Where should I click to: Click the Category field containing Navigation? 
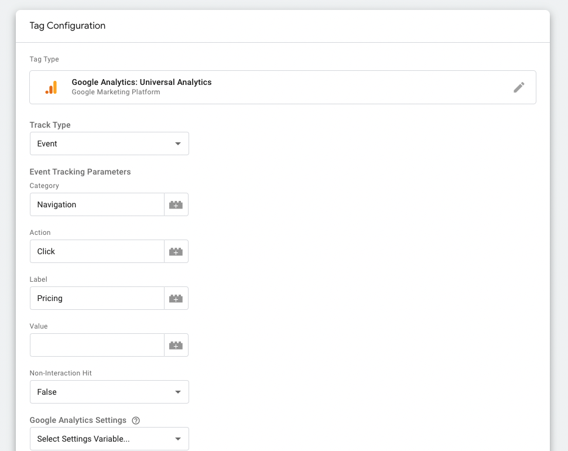point(97,204)
